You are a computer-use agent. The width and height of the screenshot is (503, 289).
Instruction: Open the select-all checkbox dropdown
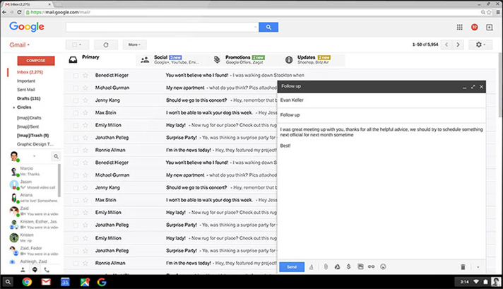(77, 45)
